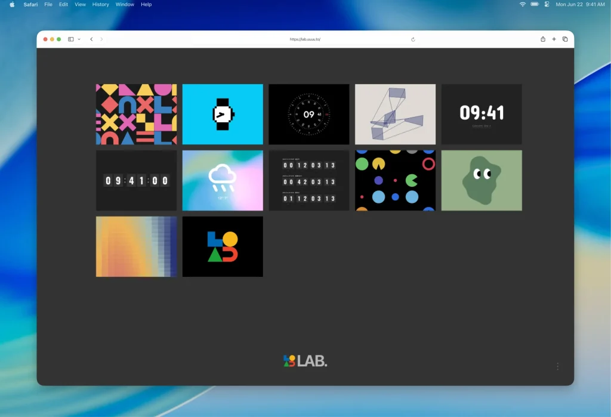Screen dimensions: 611x417
Task: Open the History menu
Action: pos(100,4)
